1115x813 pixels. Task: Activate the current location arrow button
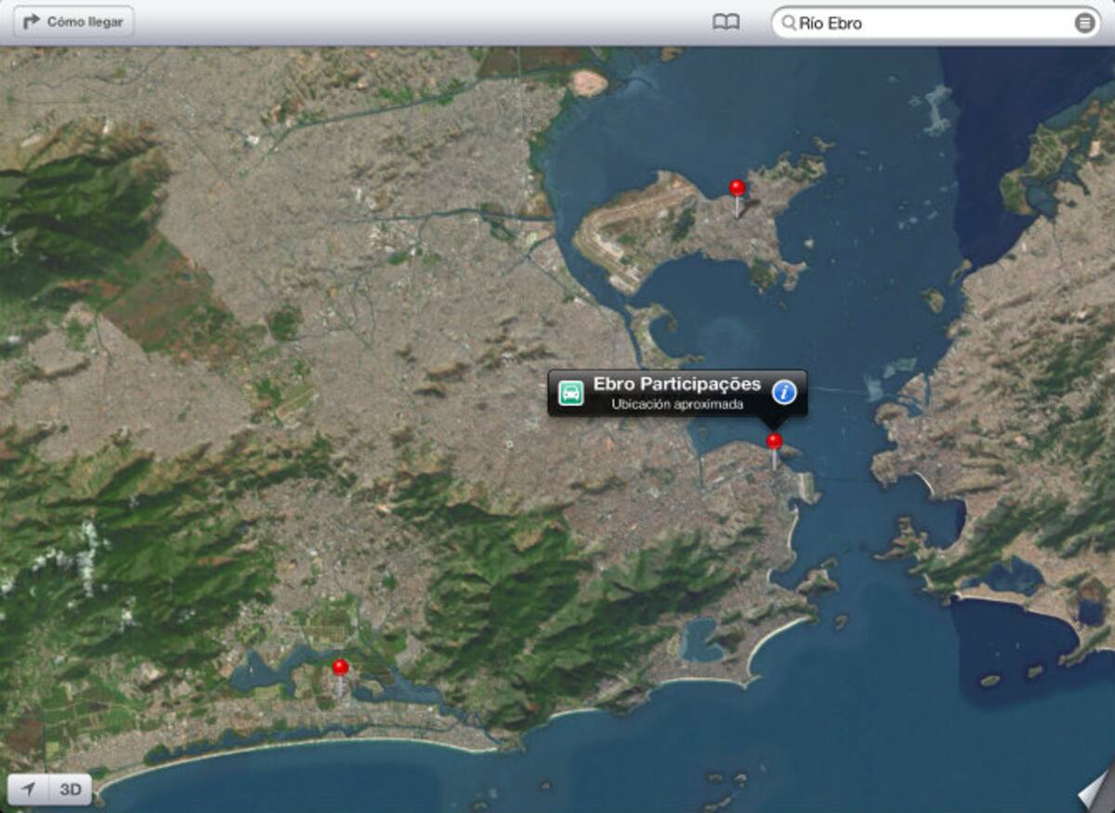coord(29,790)
